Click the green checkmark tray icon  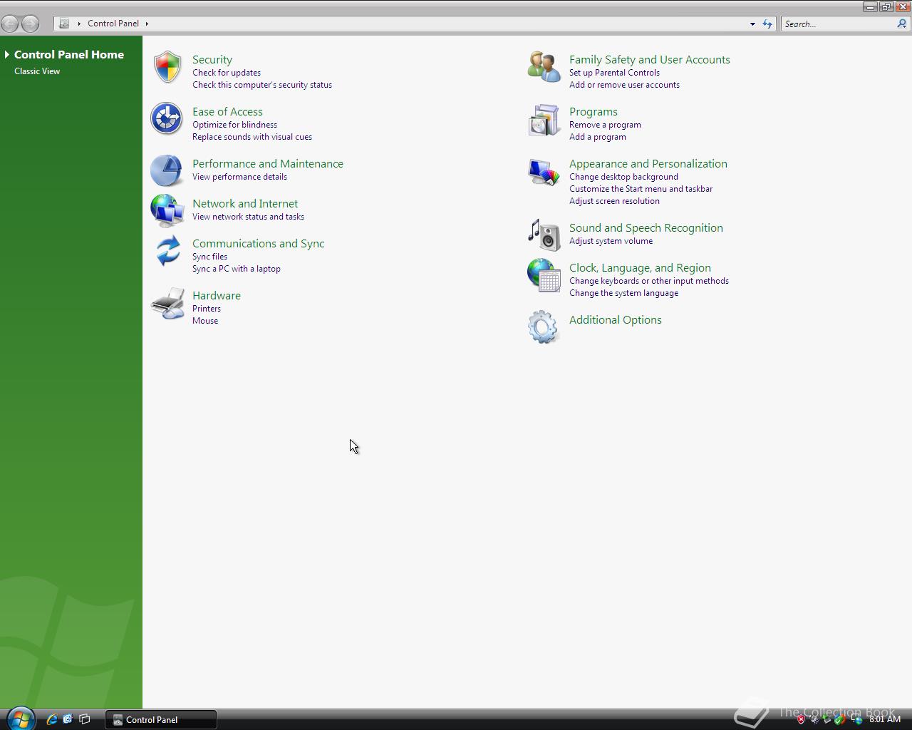pyautogui.click(x=841, y=719)
